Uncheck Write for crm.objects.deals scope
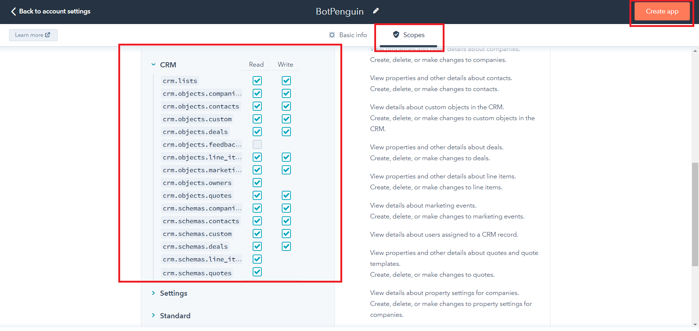 pos(286,132)
